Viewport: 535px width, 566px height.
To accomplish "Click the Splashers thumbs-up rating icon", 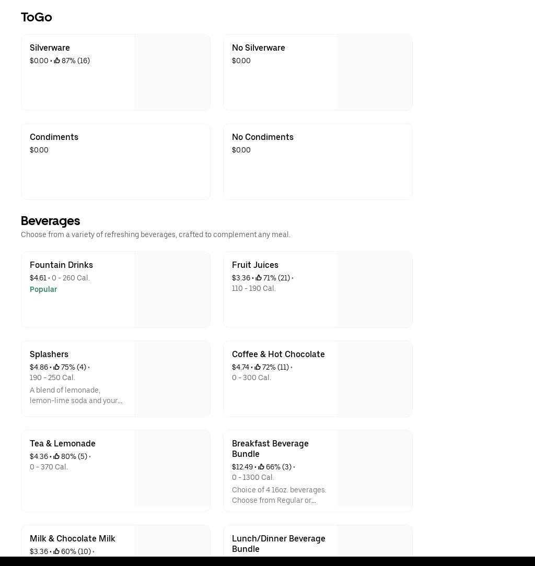I will point(56,368).
